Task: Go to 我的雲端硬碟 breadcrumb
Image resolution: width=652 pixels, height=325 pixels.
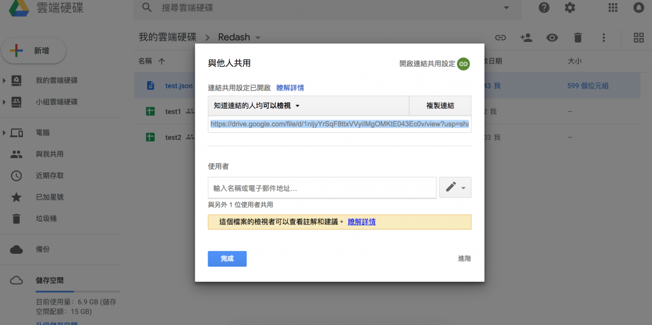Action: pos(167,37)
